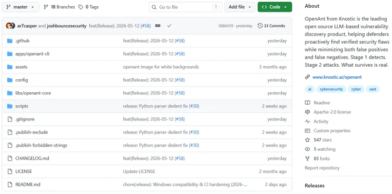
Task: Open ar7casper author profile link
Action: (27, 25)
